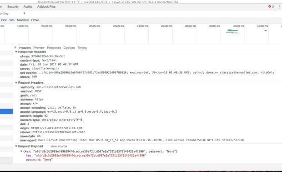The height and width of the screenshot is (172, 282).
Task: Open the Audits panel tab
Action: click(x=28, y=7)
